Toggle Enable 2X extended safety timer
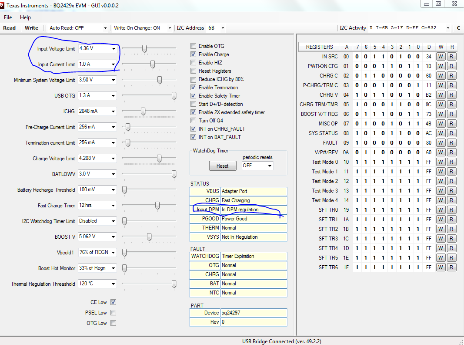The width and height of the screenshot is (464, 345). coord(193,112)
